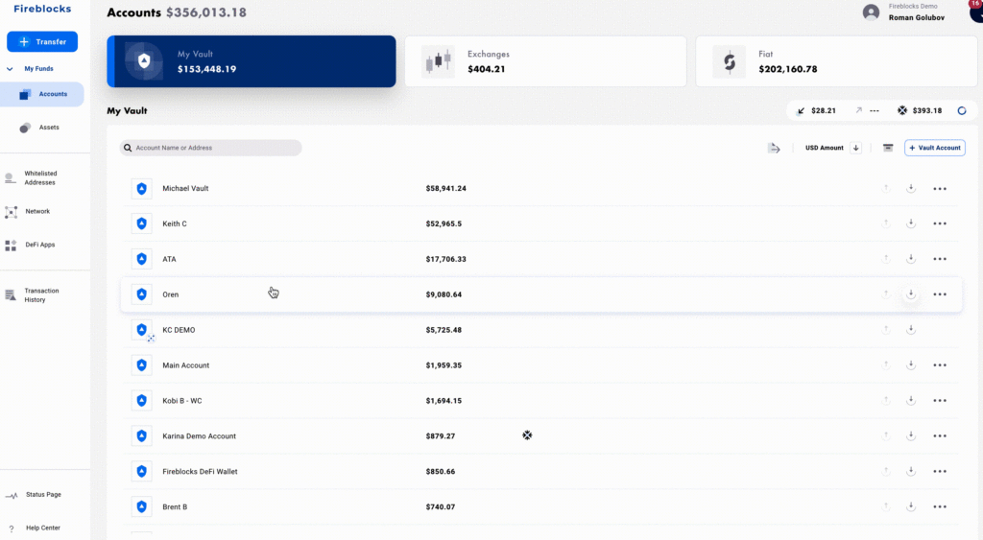The width and height of the screenshot is (983, 540).
Task: Click the refresh circle icon beside $393.18
Action: click(962, 111)
